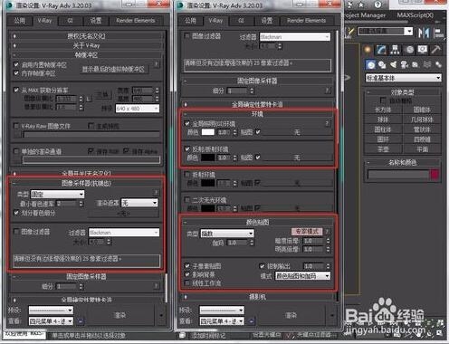Image resolution: width=449 pixels, height=344 pixels.
Task: Expand the 关于 V-Ray rollout
Action: point(87,45)
